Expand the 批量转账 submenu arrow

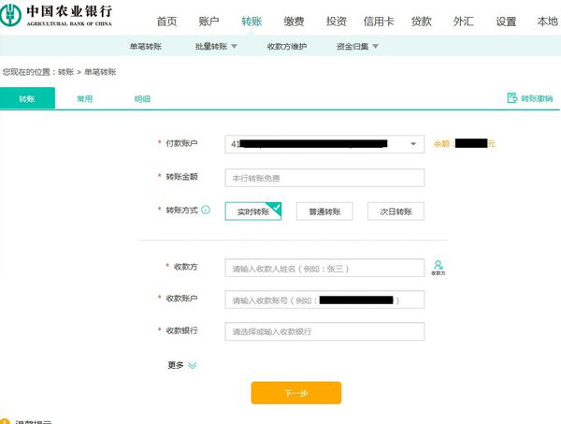click(x=234, y=46)
